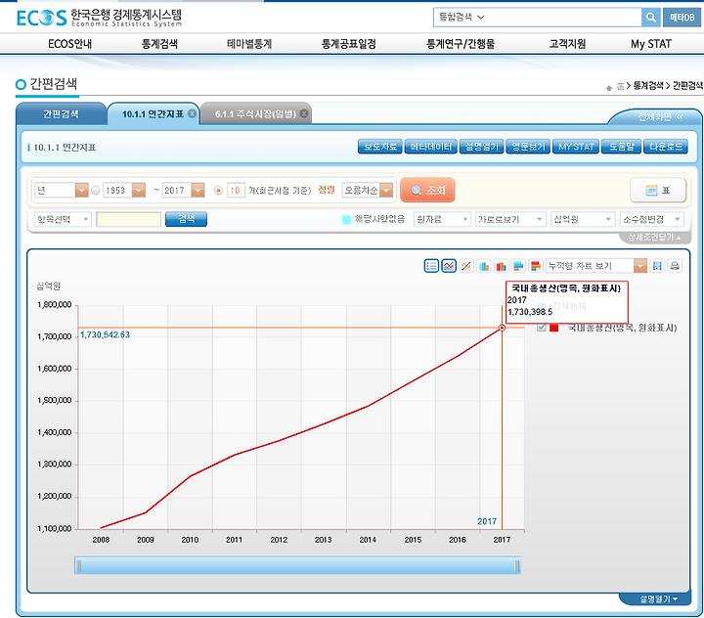Click the magnifier search icon in header
704x618 pixels.
(x=650, y=18)
